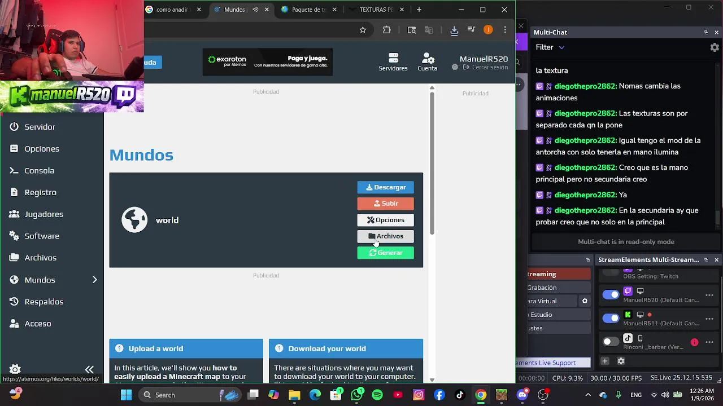This screenshot has width=723, height=406.
Task: Click the page scrollbar down arrow
Action: click(432, 380)
